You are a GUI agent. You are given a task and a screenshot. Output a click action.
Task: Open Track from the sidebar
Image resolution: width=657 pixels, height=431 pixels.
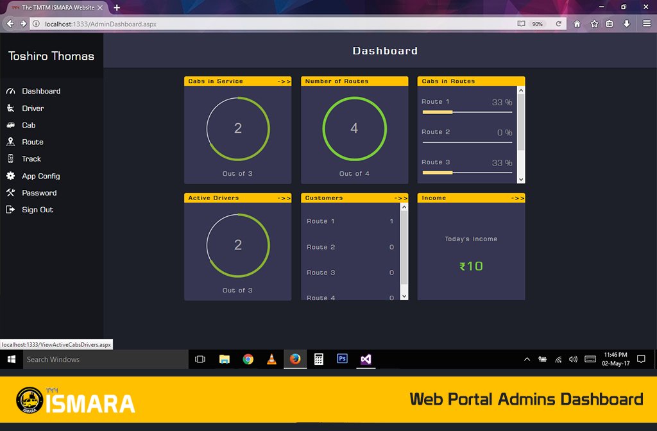[31, 159]
